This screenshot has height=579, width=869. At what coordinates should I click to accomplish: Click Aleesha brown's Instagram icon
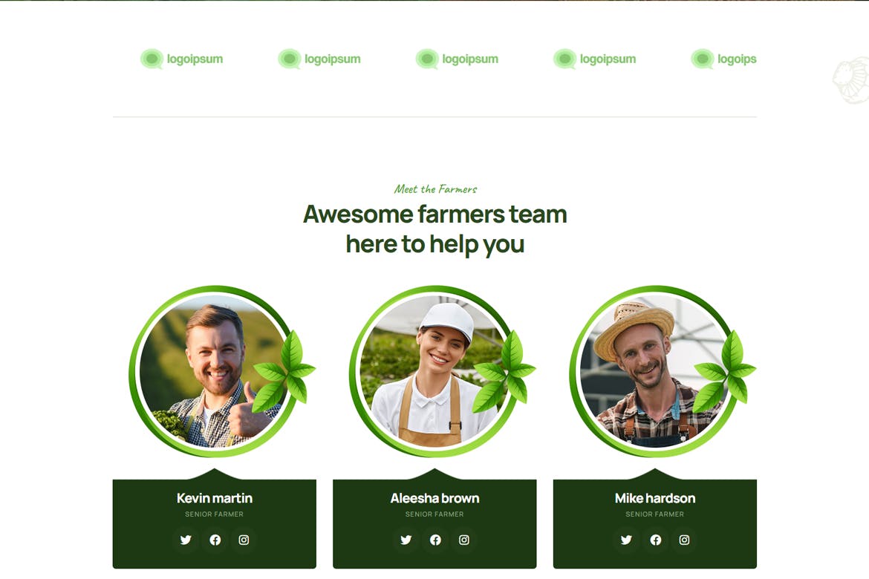pyautogui.click(x=464, y=540)
